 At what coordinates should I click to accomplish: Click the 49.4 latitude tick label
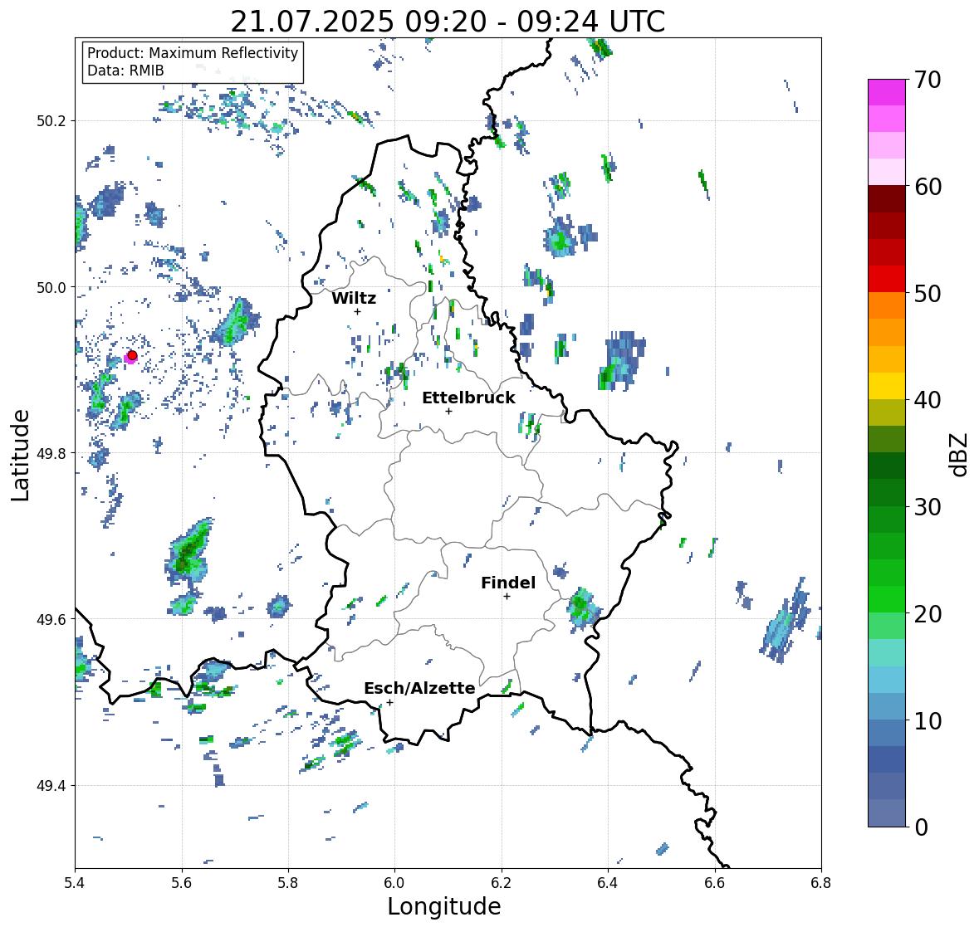click(x=51, y=786)
